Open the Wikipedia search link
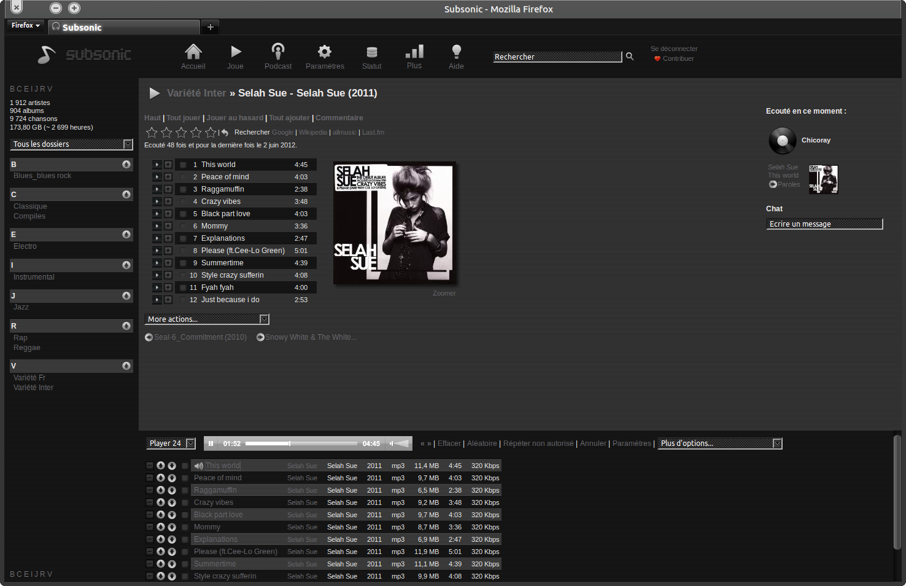This screenshot has height=586, width=906. tap(313, 132)
